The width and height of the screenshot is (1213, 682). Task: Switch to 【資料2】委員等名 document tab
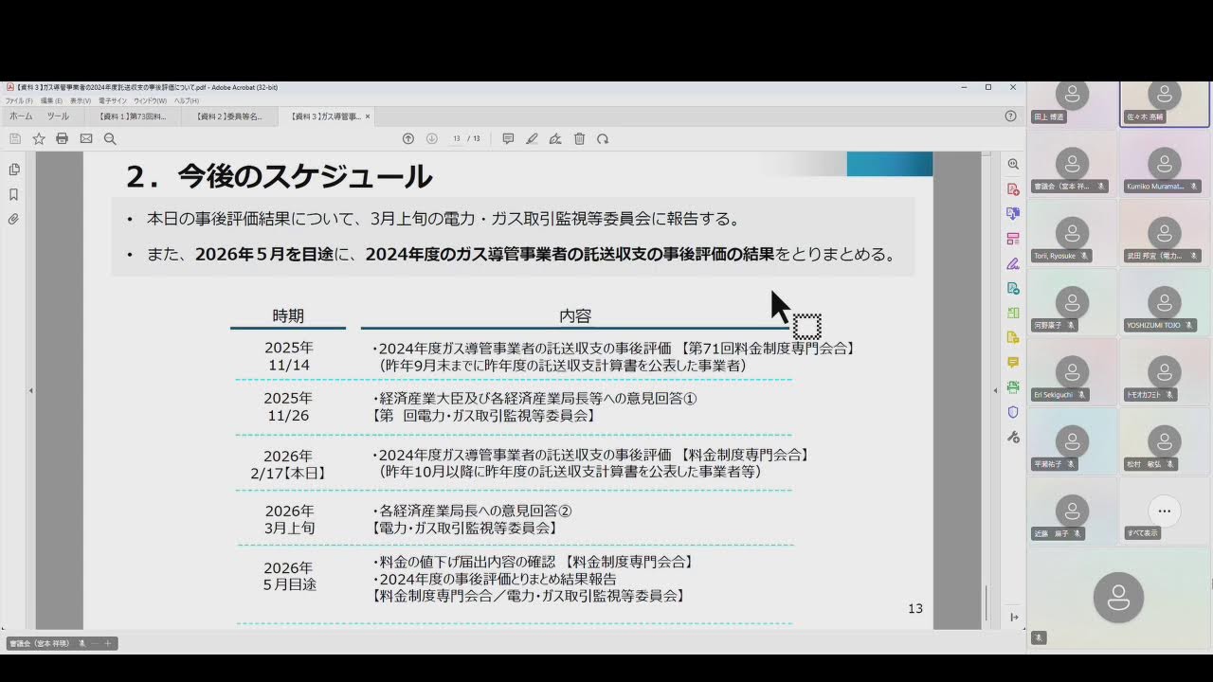click(229, 117)
